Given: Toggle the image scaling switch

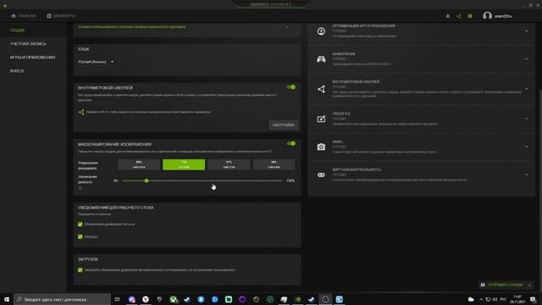Looking at the screenshot, I should click(291, 143).
